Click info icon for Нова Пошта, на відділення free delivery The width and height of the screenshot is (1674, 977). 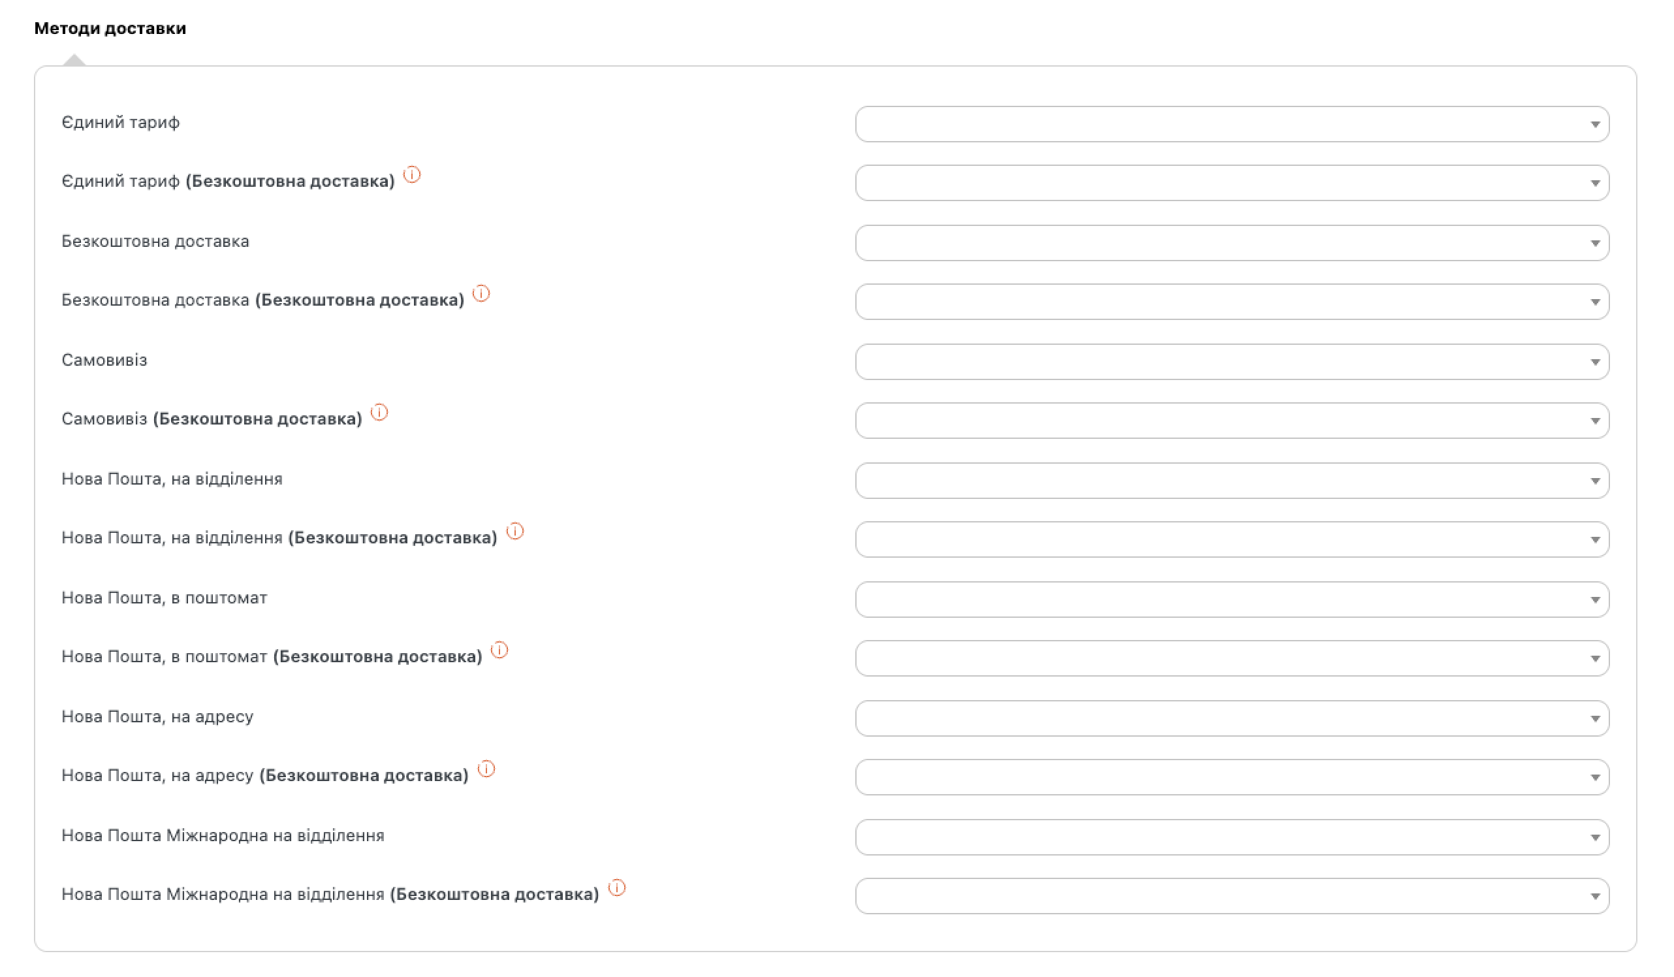coord(515,532)
